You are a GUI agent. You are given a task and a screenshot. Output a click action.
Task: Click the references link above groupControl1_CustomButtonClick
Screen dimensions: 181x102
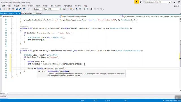coord(24,26)
